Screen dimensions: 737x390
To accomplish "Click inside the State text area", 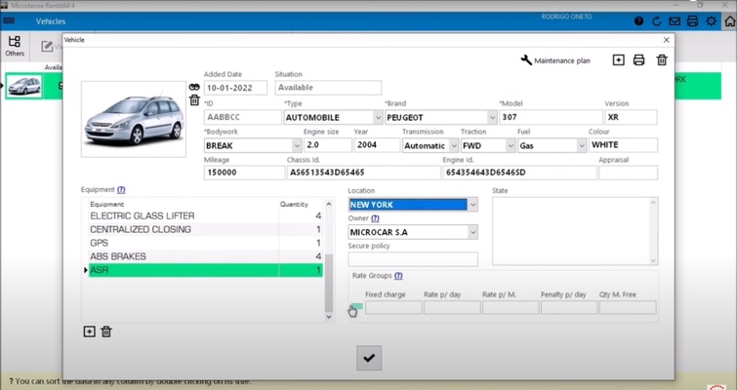I will (571, 231).
